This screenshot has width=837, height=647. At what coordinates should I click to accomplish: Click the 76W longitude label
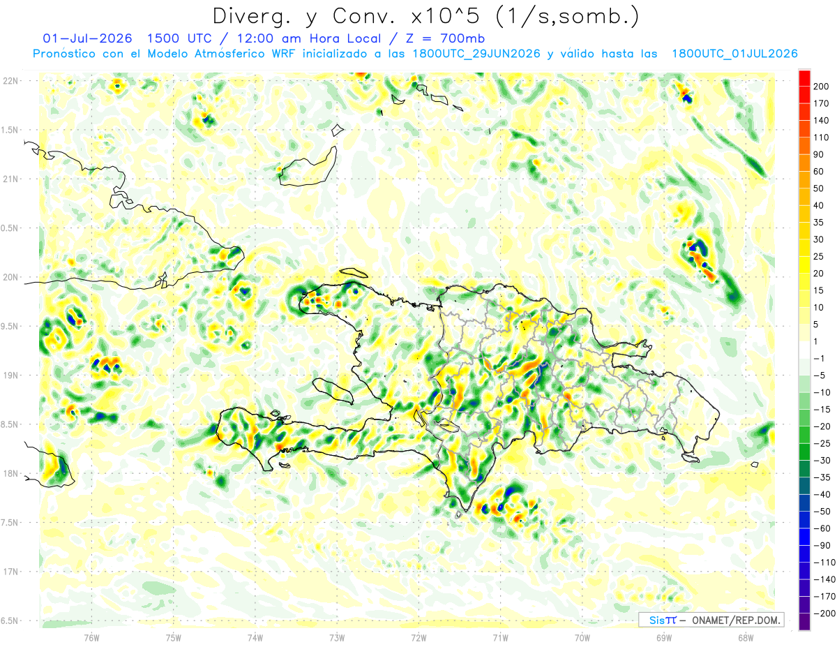[x=91, y=637]
